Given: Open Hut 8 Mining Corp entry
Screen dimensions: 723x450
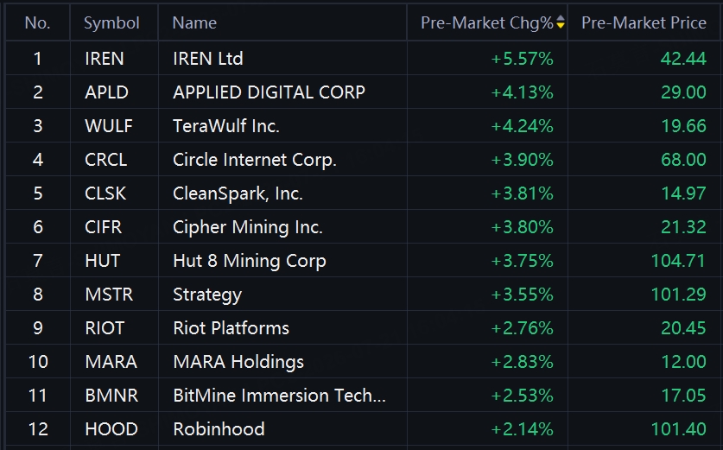Looking at the screenshot, I should point(250,261).
